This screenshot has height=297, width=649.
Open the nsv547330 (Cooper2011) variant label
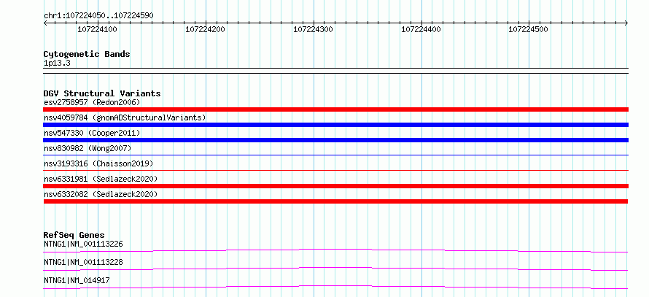[x=92, y=133]
